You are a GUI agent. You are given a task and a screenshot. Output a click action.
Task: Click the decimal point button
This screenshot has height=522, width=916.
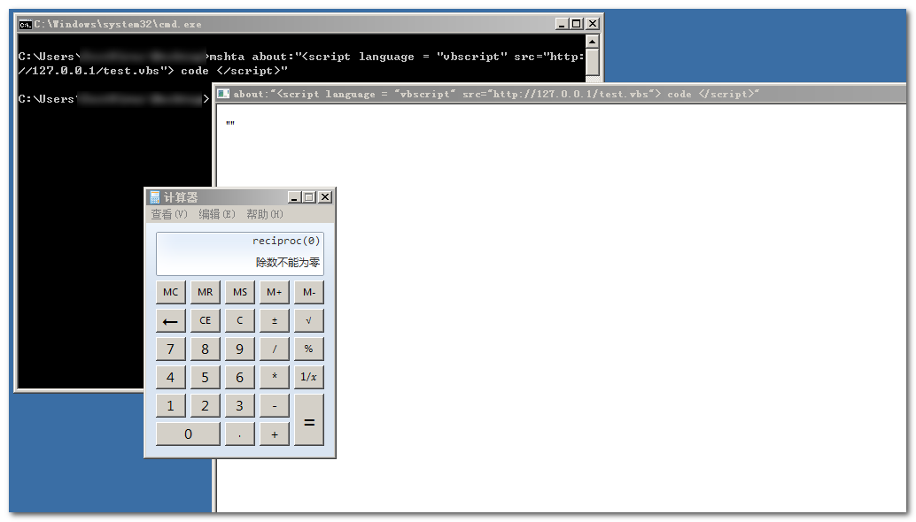[x=239, y=434]
